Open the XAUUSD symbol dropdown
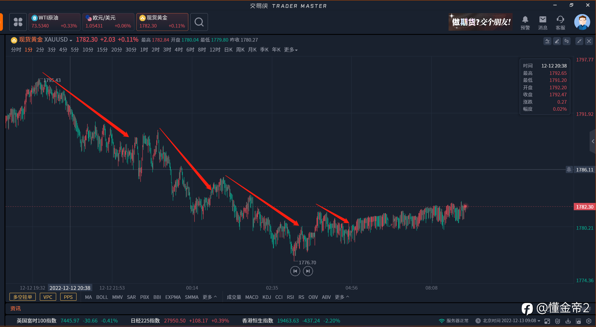This screenshot has width=596, height=327. tap(71, 40)
